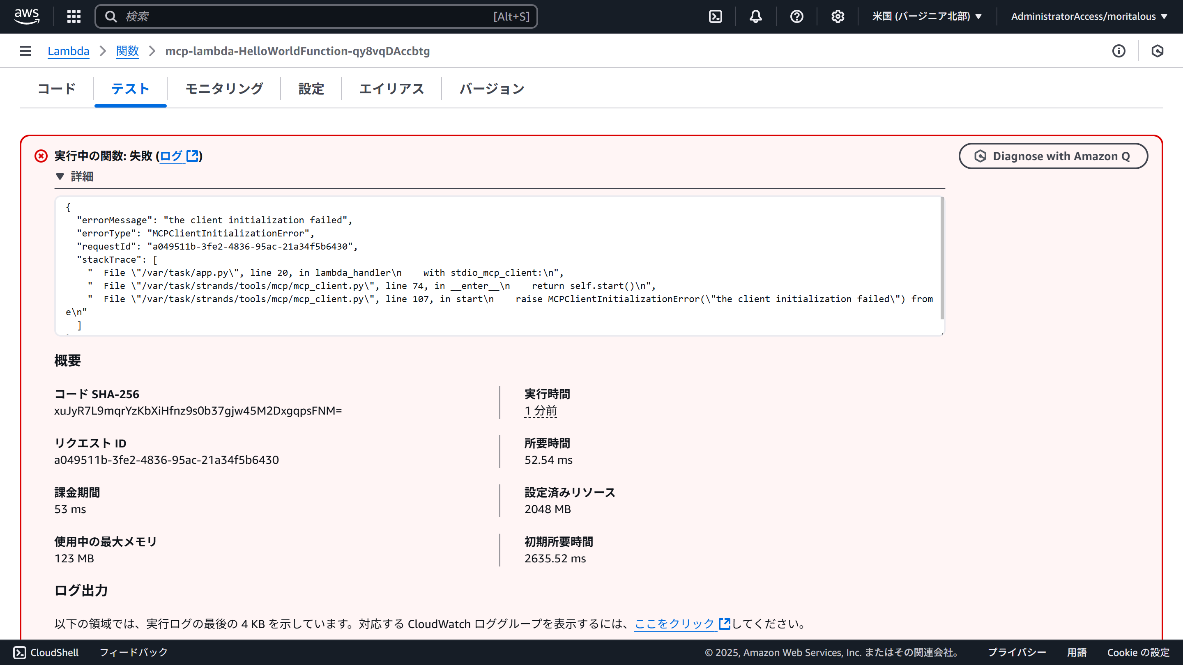
Task: Open the notifications bell
Action: [755, 16]
